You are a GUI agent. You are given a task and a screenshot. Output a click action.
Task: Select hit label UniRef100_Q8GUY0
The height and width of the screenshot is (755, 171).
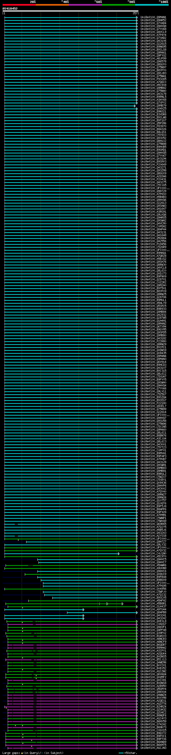point(153,65)
